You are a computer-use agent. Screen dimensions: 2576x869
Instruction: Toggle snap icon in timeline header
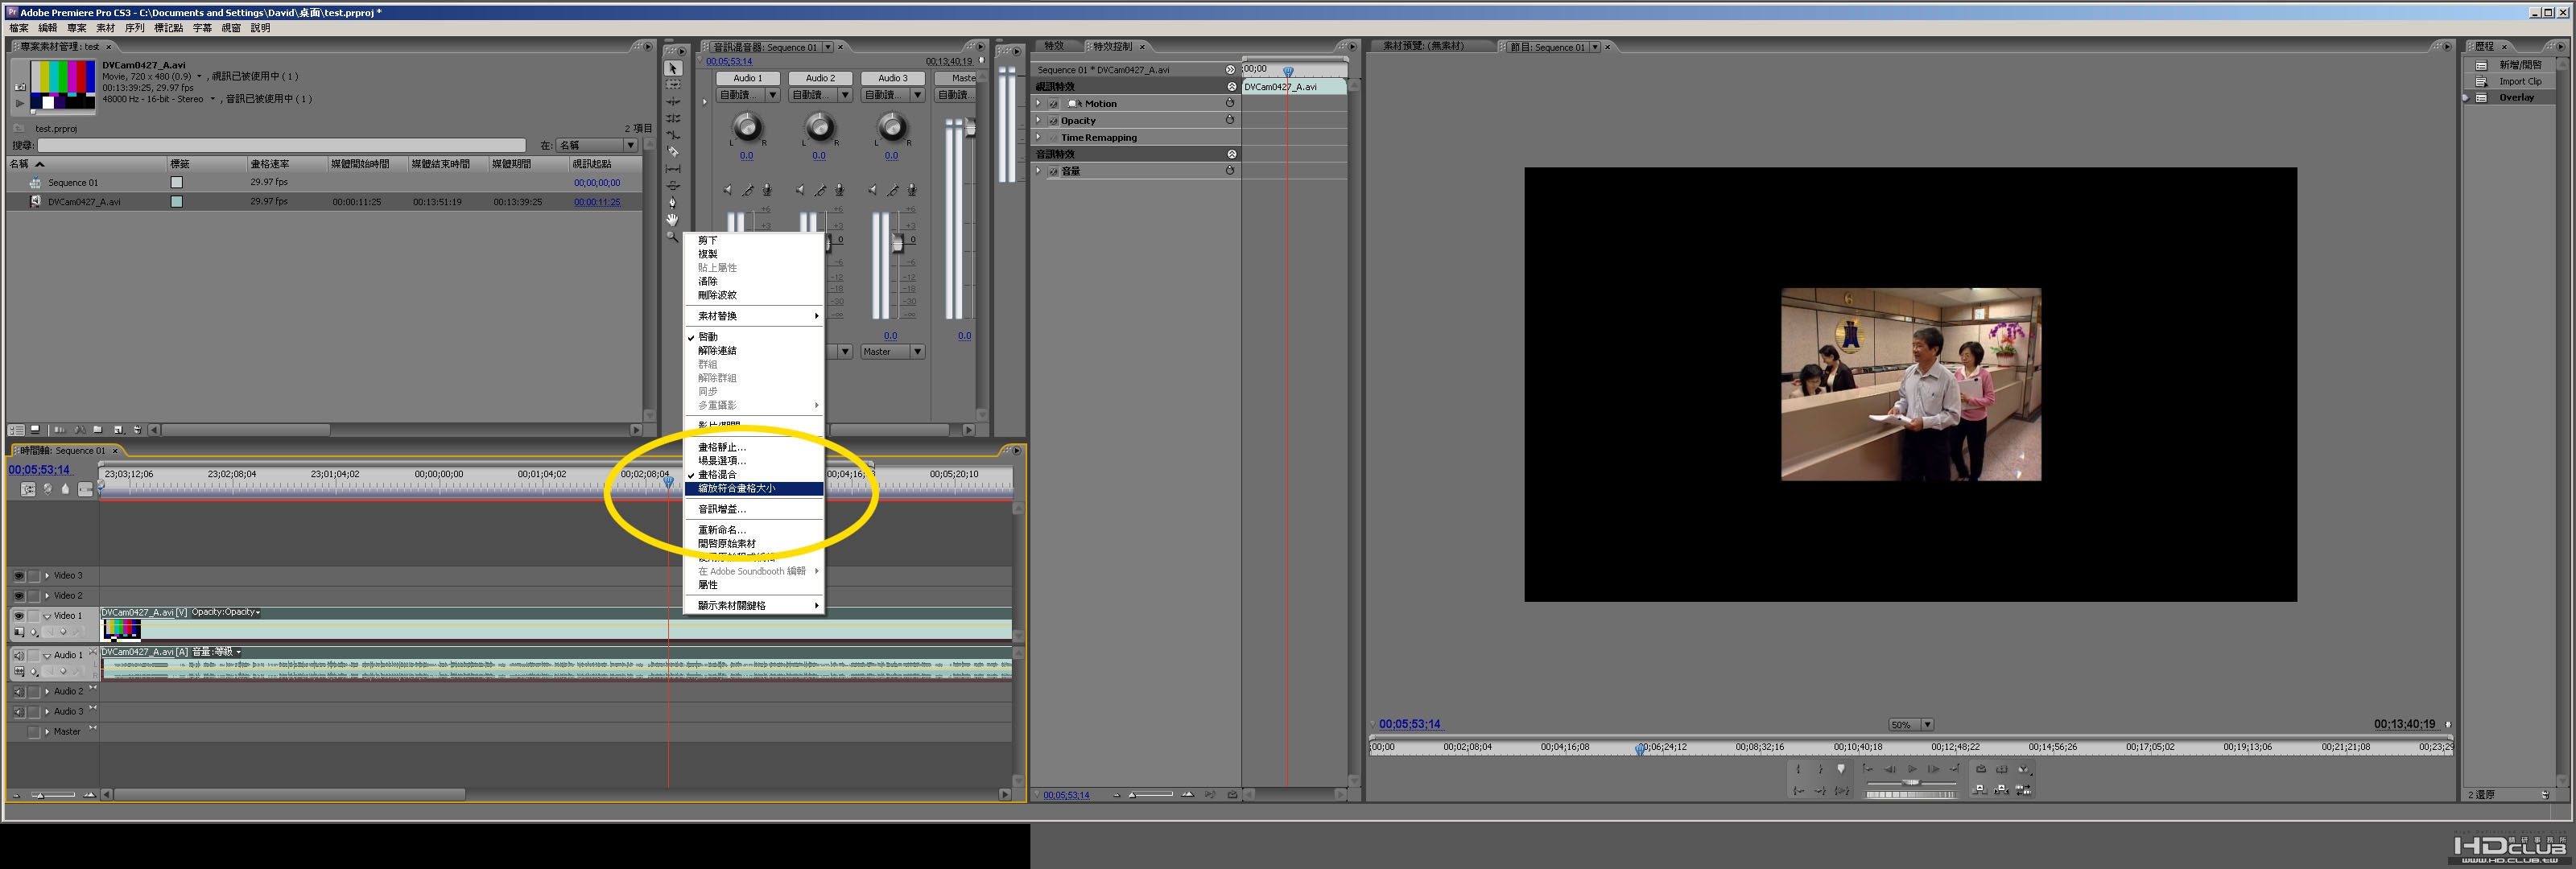pyautogui.click(x=28, y=489)
